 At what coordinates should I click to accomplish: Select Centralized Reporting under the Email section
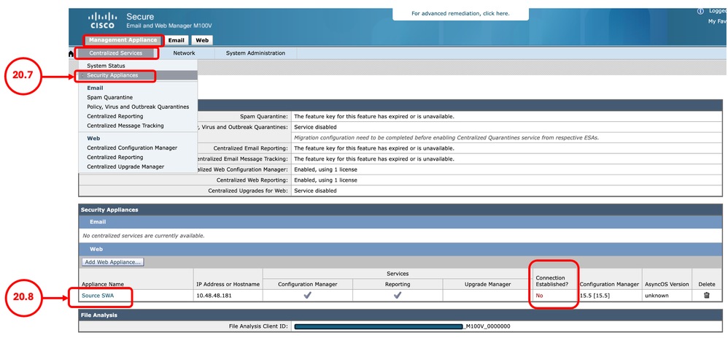pos(115,116)
